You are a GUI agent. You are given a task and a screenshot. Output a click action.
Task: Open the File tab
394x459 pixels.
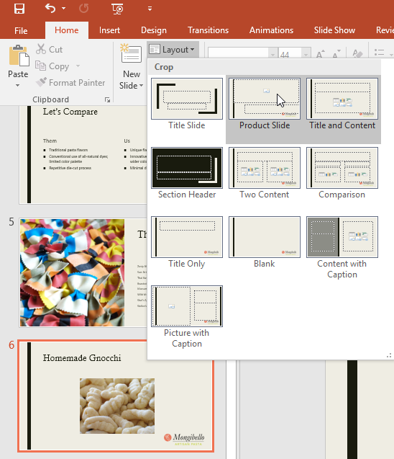point(21,30)
